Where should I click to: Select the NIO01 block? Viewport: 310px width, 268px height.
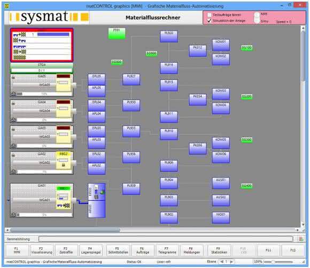click(221, 217)
